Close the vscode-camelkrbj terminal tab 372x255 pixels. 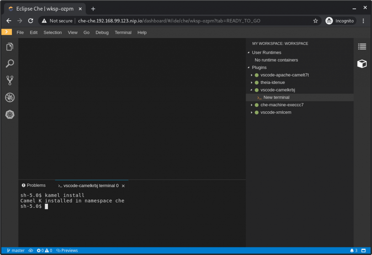click(123, 186)
